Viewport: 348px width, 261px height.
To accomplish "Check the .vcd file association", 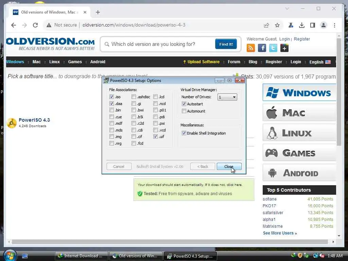I will (x=155, y=130).
